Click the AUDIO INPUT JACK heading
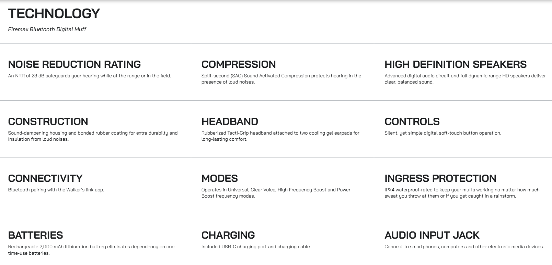The width and height of the screenshot is (552, 265). click(x=432, y=235)
